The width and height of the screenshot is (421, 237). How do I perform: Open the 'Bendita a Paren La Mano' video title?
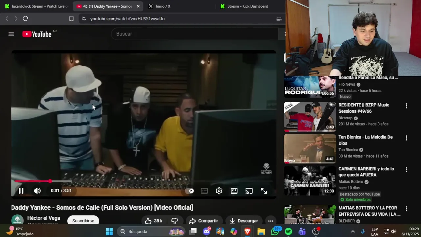pyautogui.click(x=368, y=78)
